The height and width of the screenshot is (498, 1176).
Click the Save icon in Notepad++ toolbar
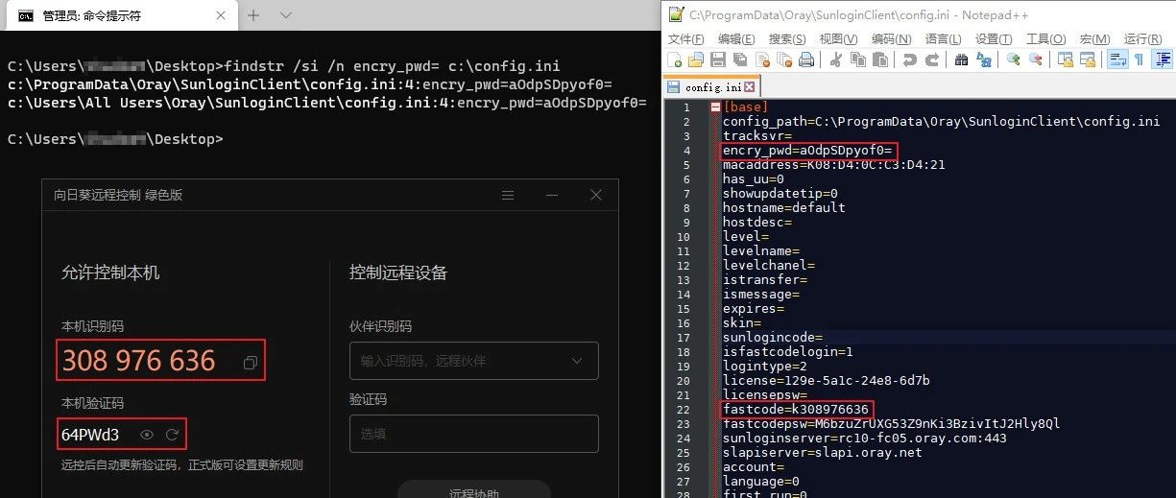point(718,59)
